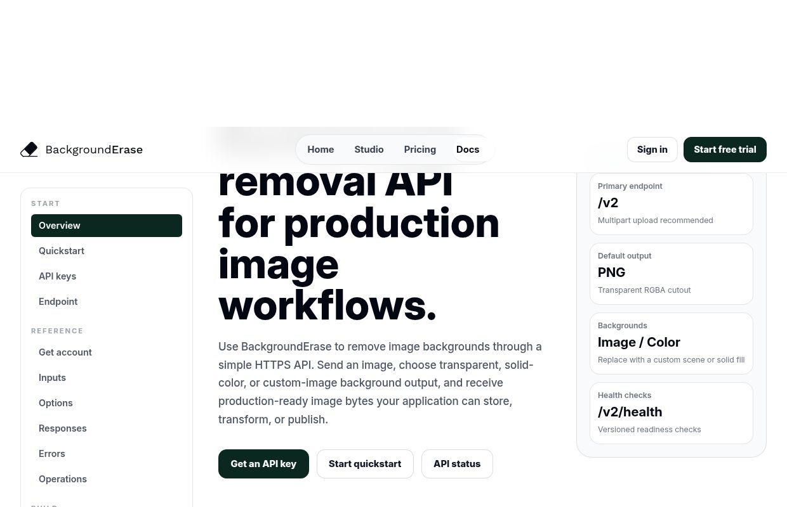Open the API keys sidebar link

click(107, 276)
